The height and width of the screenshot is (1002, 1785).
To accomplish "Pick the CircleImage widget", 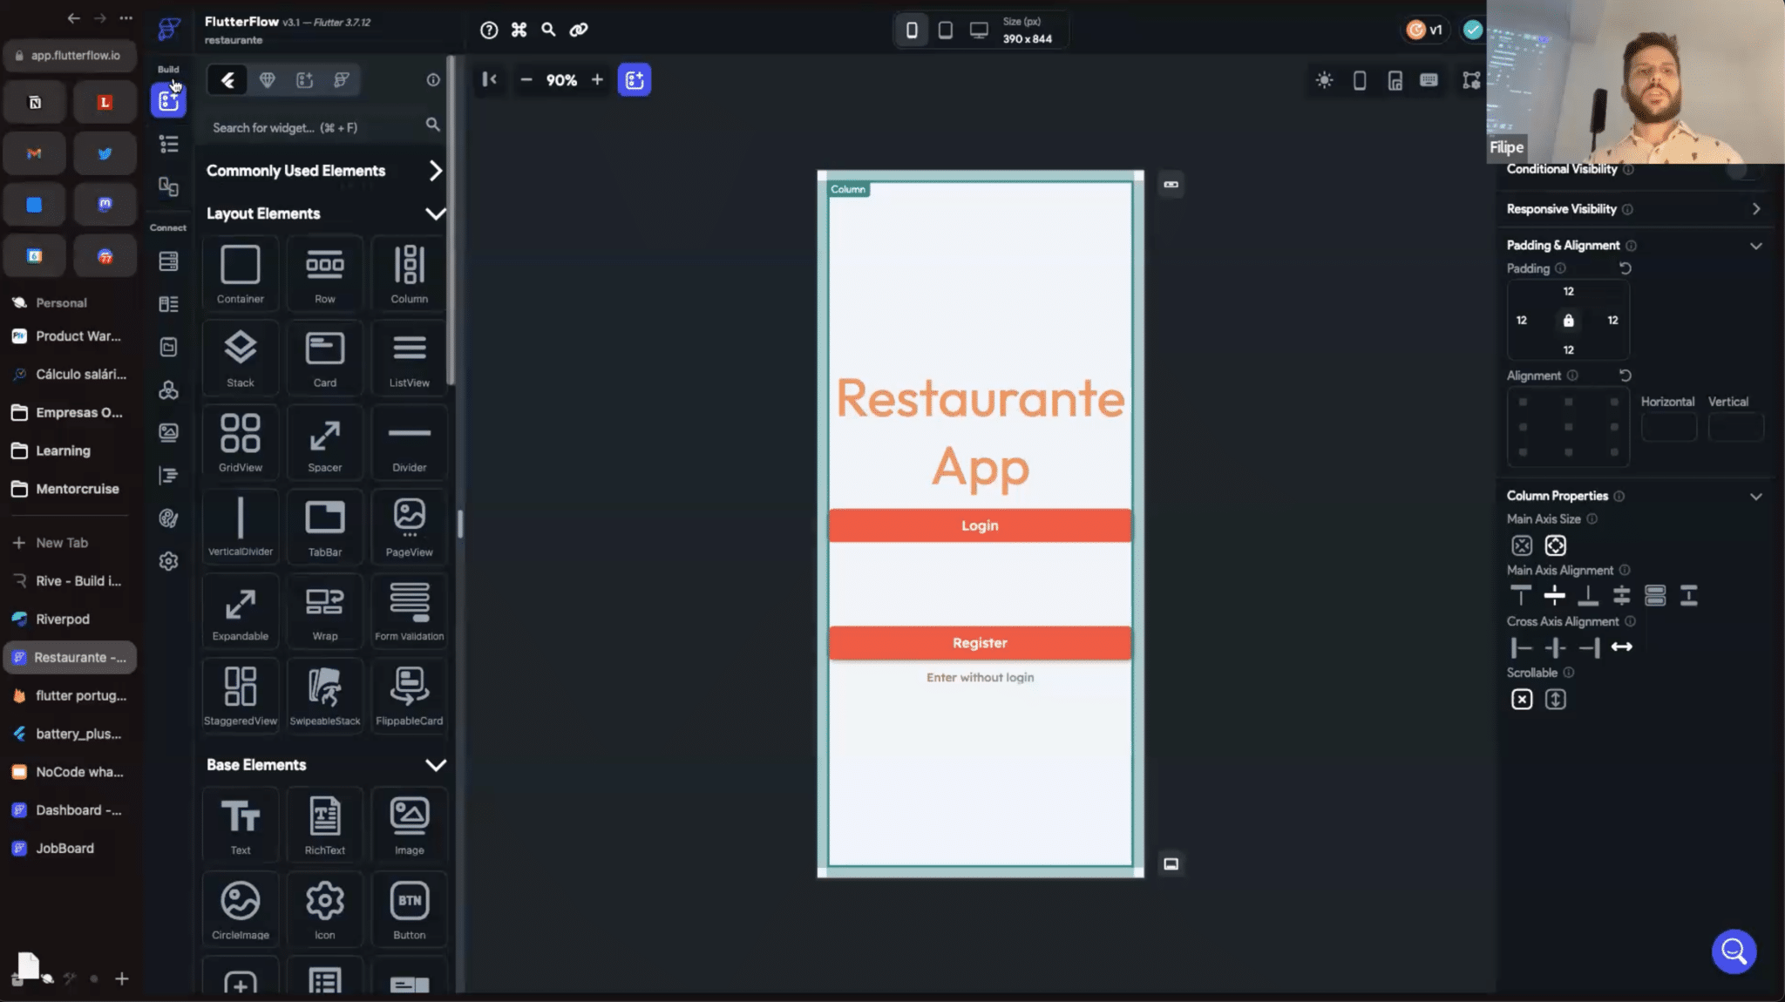I will pos(240,910).
